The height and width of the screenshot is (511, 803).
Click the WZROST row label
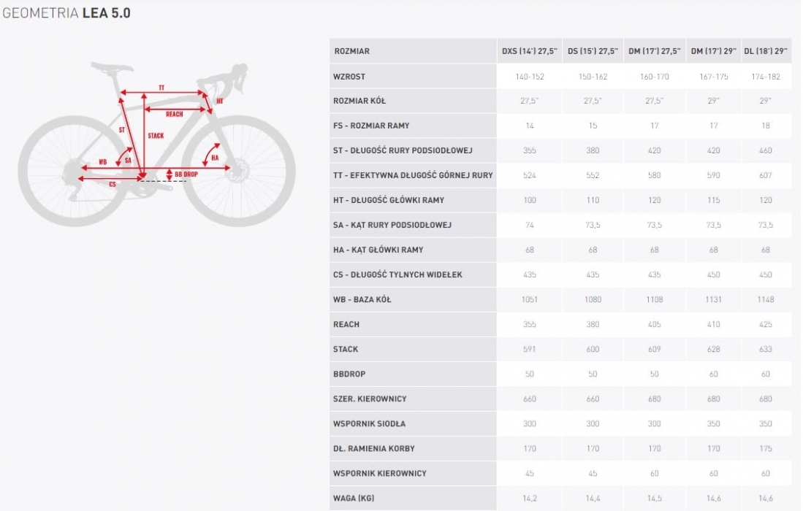pyautogui.click(x=349, y=77)
